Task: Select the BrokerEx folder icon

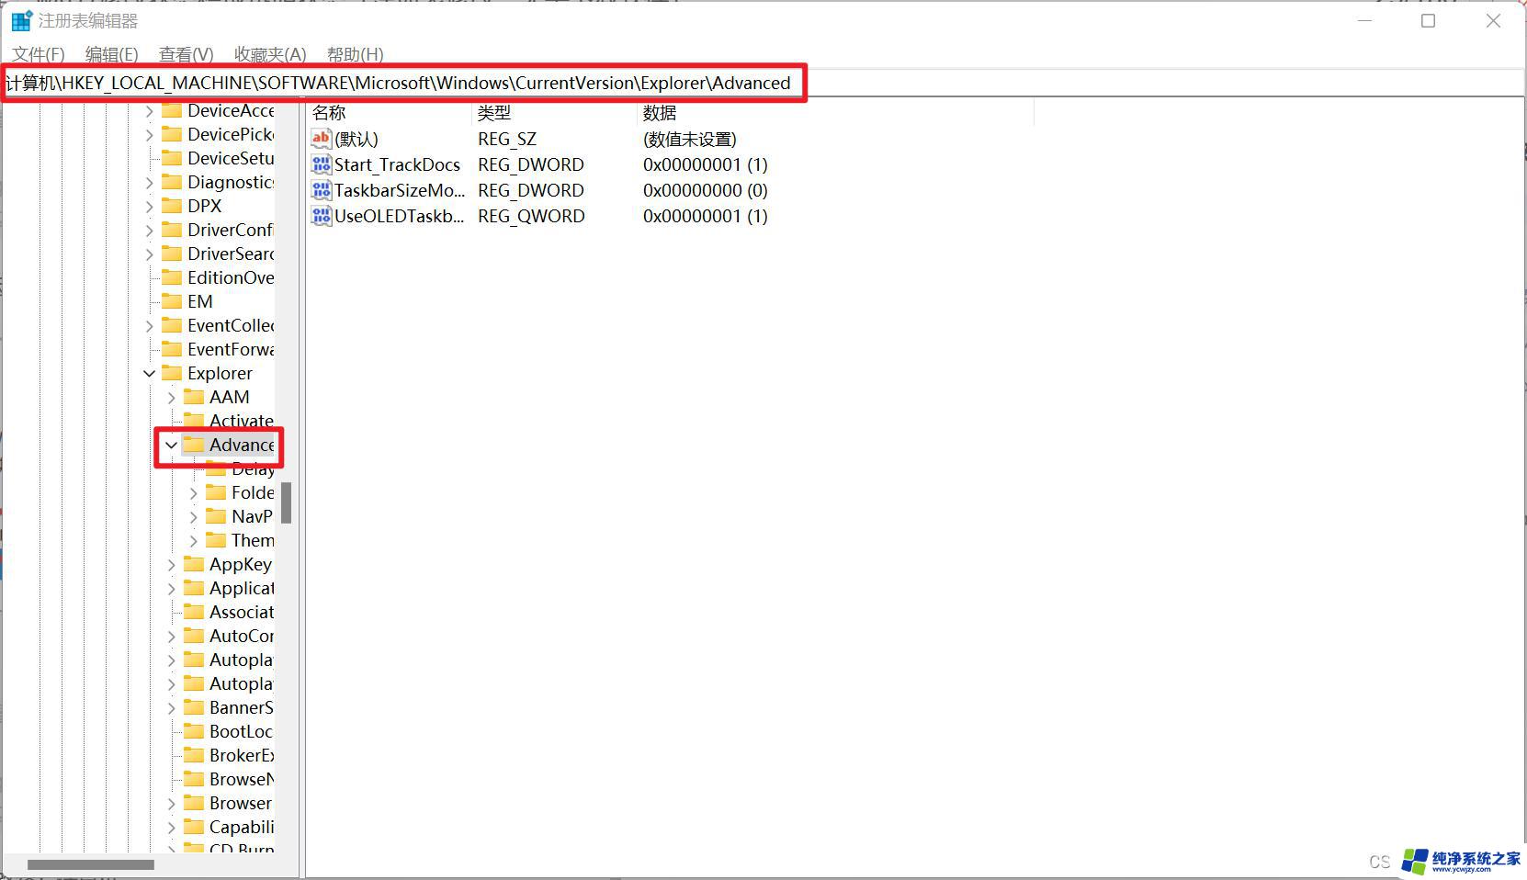Action: coord(194,755)
